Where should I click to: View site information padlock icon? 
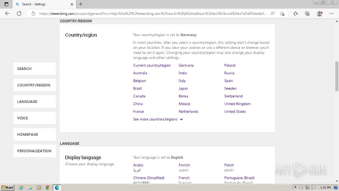click(x=33, y=14)
